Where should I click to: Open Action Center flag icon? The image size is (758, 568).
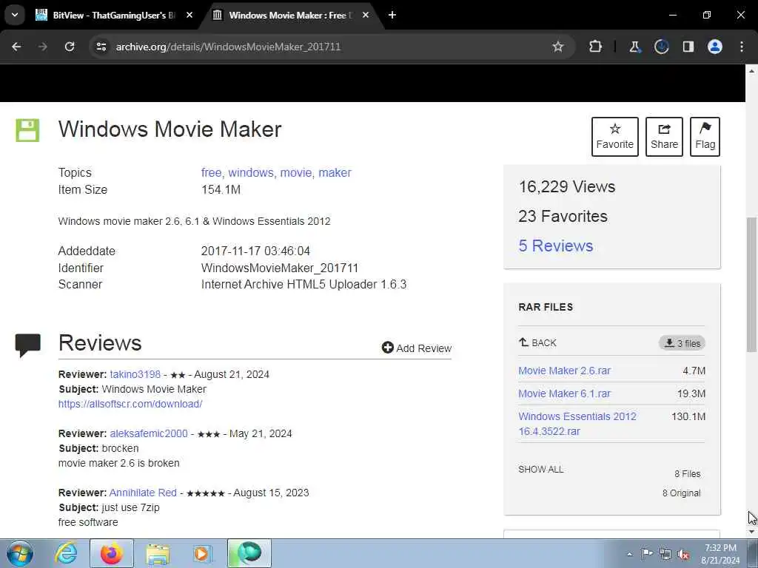coord(647,554)
